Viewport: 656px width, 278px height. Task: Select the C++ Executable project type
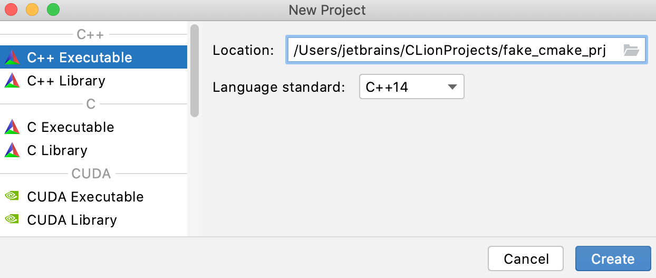[93, 57]
